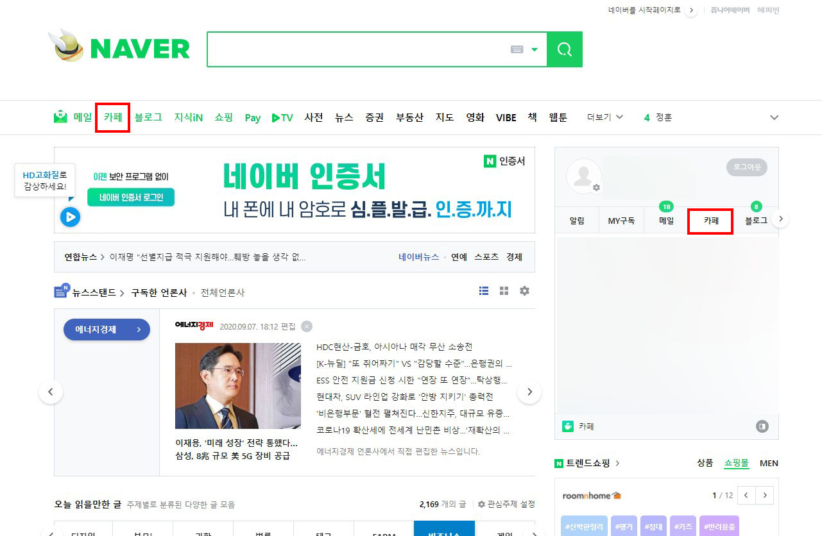
Task: Go to 뉴스 in the navigation
Action: pos(344,117)
